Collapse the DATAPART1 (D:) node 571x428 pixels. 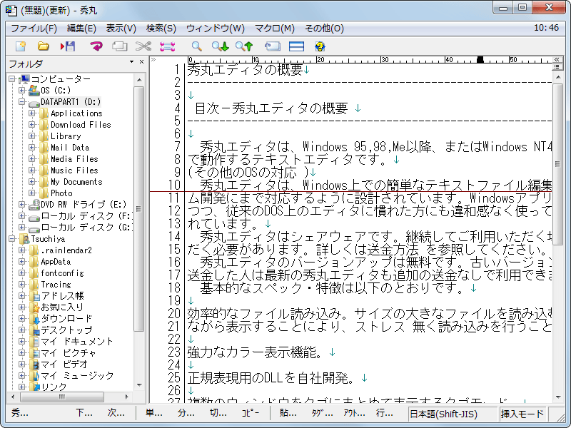(x=22, y=101)
